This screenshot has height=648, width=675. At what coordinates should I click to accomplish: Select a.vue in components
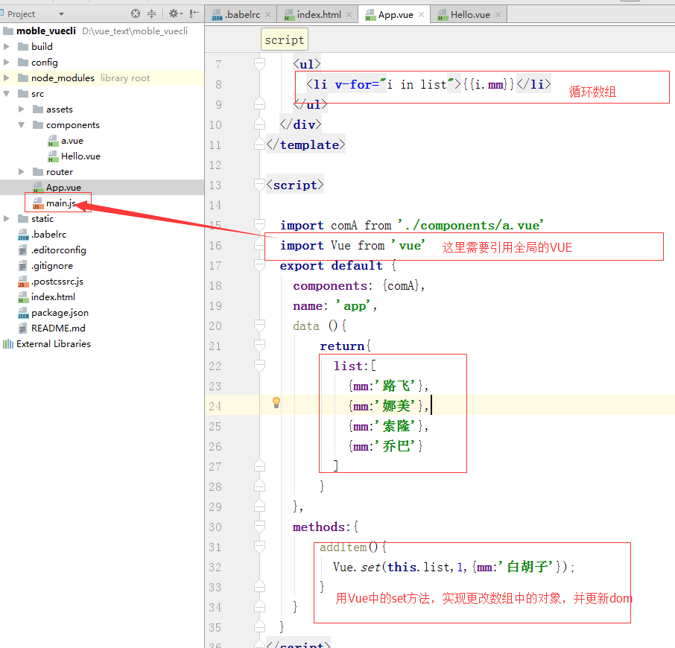tap(72, 141)
